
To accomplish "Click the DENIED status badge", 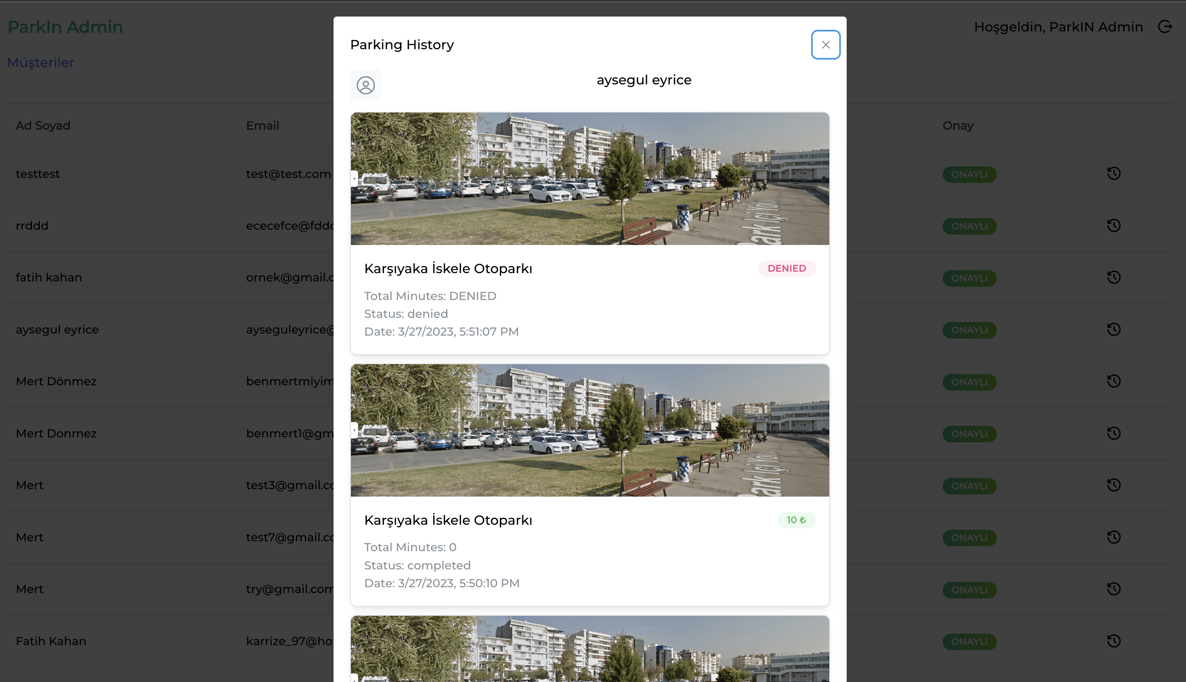I will coord(786,269).
